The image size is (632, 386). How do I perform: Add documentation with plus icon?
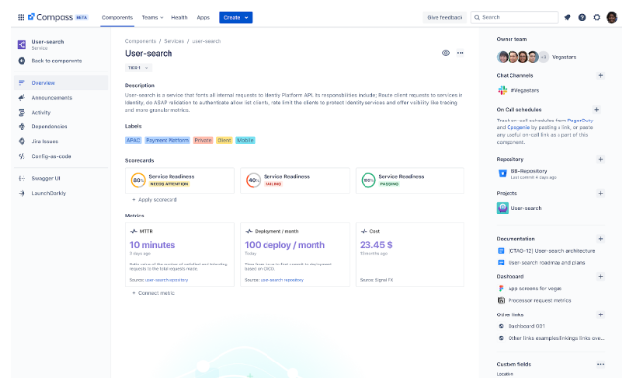tap(601, 239)
